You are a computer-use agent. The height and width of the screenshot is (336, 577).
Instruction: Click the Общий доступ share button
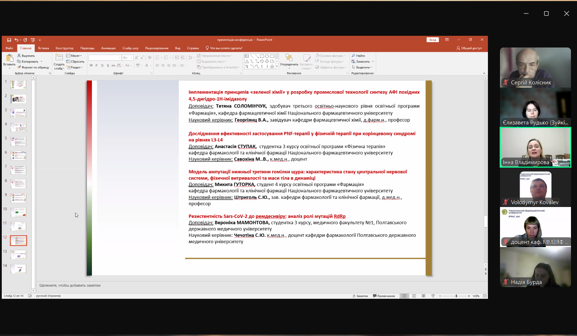[469, 48]
